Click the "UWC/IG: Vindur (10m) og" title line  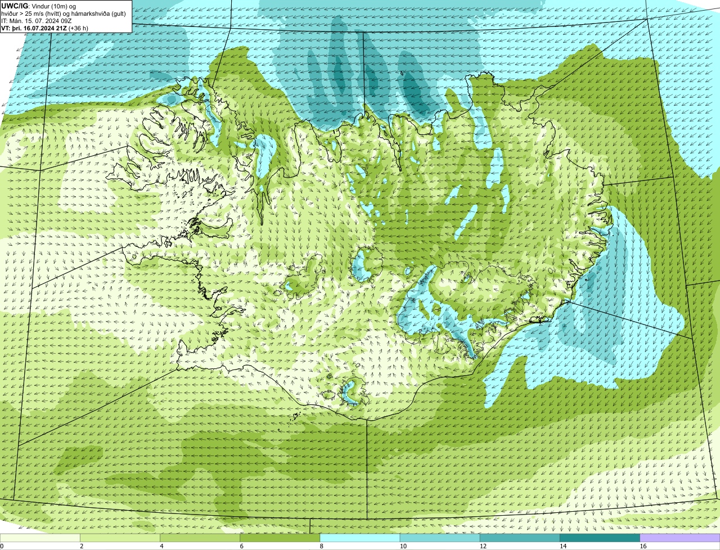tap(39, 6)
